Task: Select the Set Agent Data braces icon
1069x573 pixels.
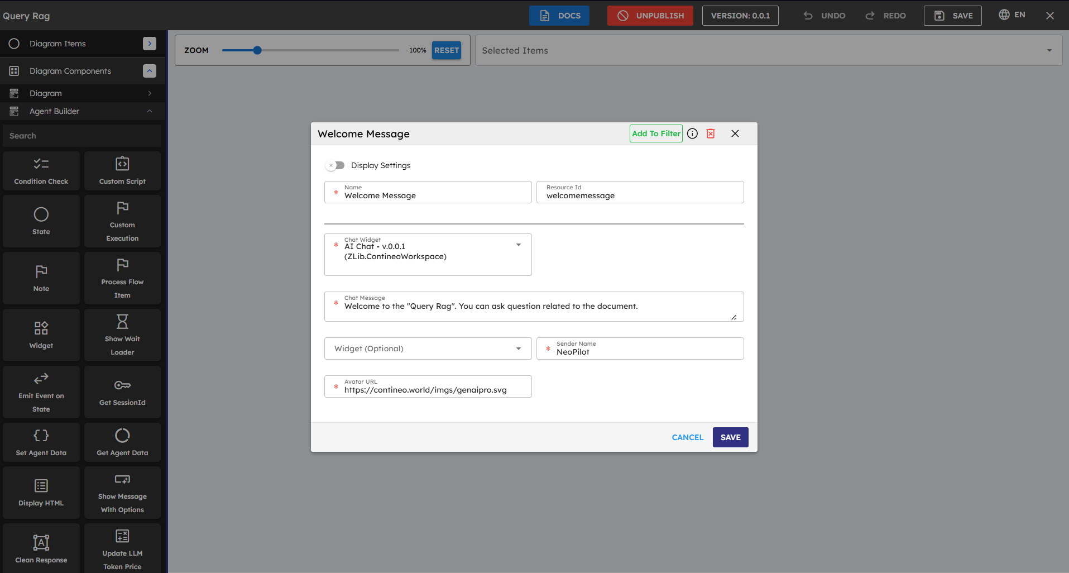Action: pyautogui.click(x=41, y=436)
